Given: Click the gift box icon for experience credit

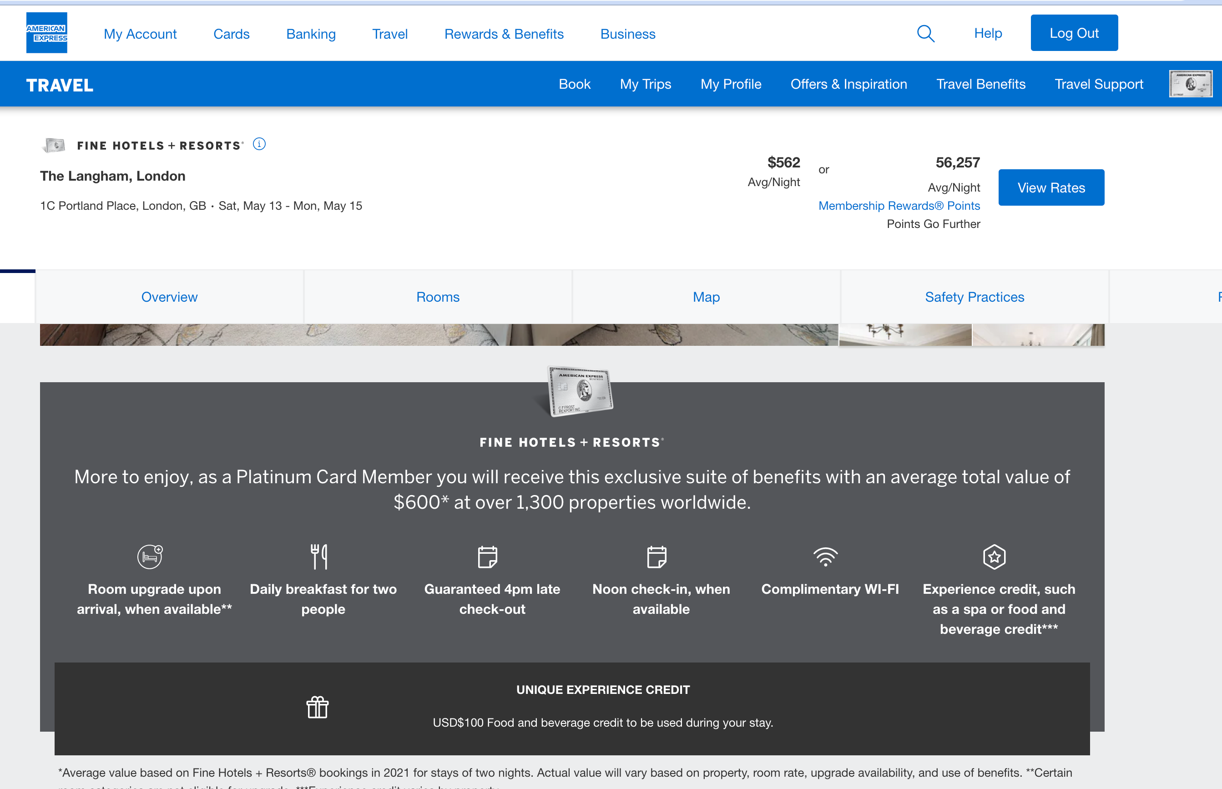Looking at the screenshot, I should (318, 708).
